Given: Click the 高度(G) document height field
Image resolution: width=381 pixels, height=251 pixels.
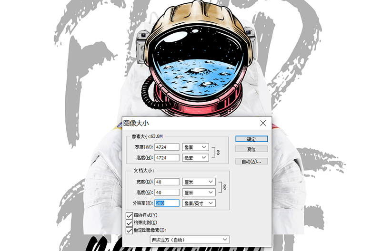Looking at the screenshot, I should pyautogui.click(x=167, y=193).
